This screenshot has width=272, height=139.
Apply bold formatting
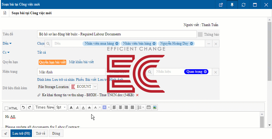pos(71,107)
